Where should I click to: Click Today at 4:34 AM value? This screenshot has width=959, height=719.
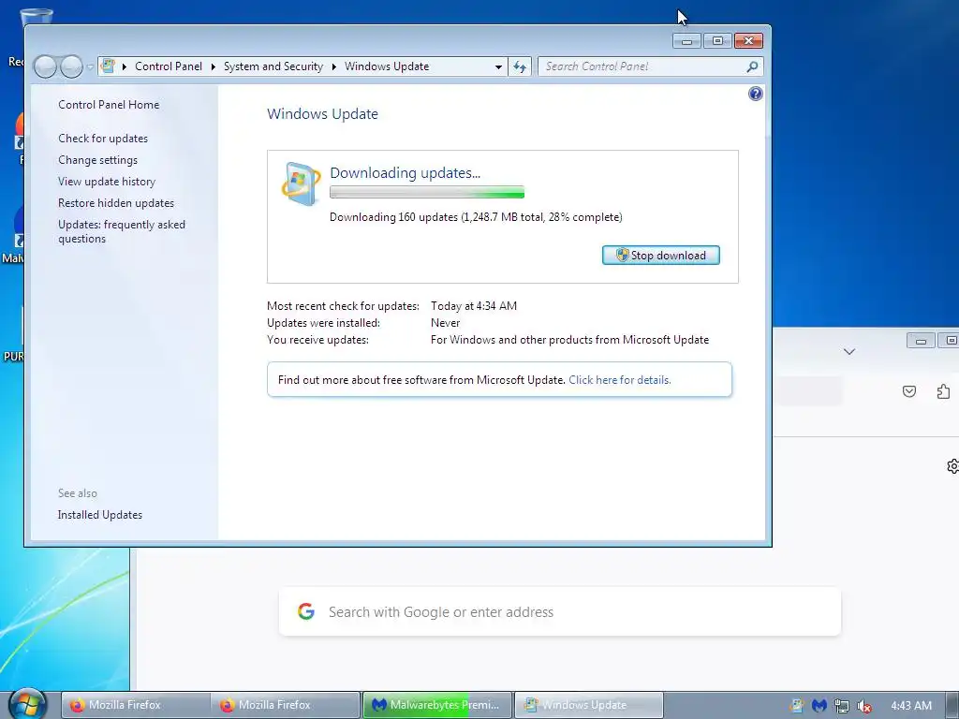[473, 306]
